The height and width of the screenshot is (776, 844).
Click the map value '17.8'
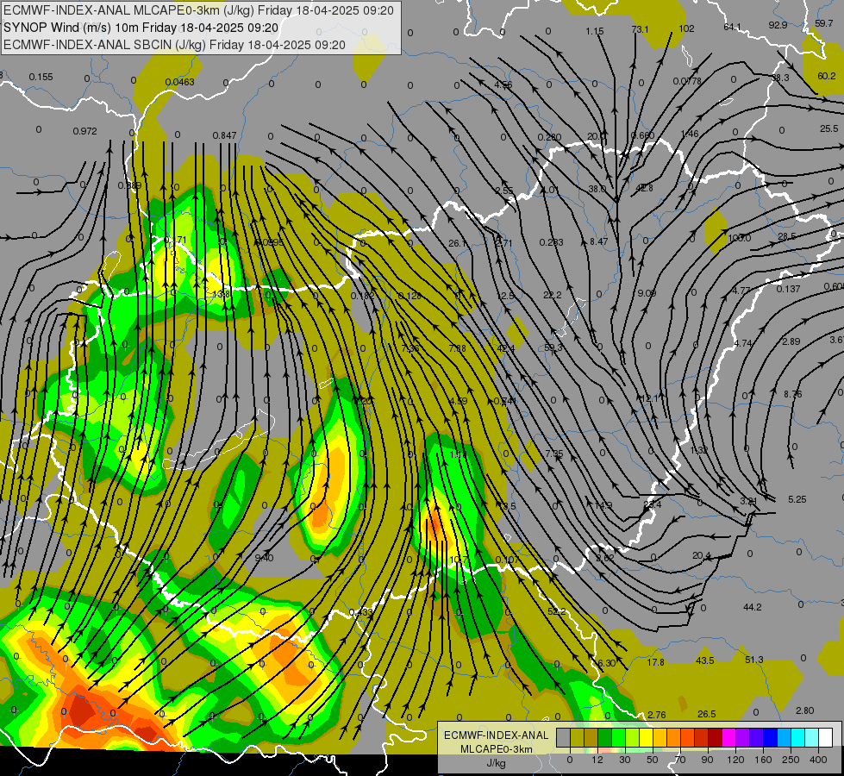[655, 662]
